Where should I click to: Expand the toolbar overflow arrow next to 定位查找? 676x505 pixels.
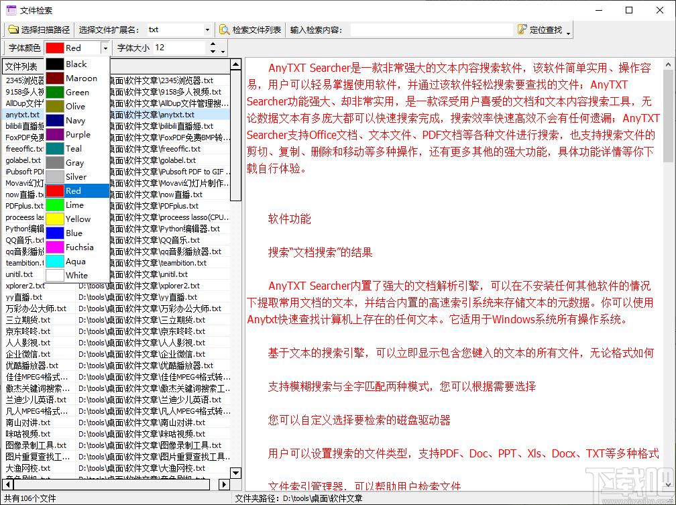(x=568, y=34)
